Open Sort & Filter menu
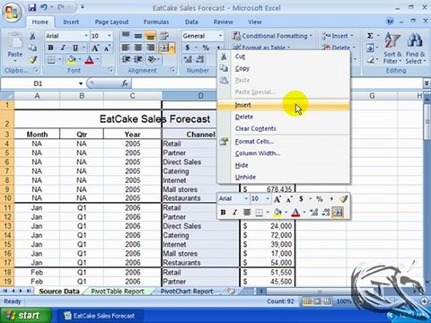 point(392,48)
